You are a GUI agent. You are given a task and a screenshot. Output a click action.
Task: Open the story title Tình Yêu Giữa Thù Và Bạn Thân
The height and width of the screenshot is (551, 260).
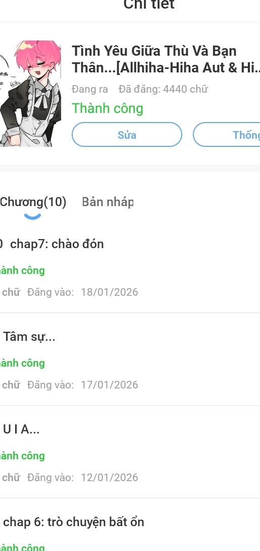[166, 59]
